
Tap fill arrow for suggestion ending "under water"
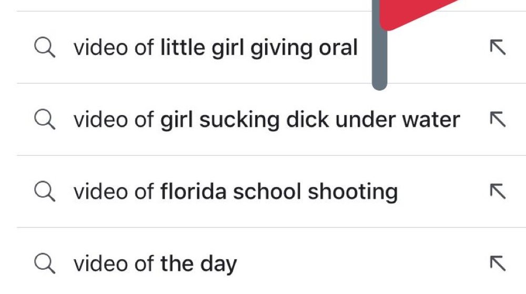498,119
